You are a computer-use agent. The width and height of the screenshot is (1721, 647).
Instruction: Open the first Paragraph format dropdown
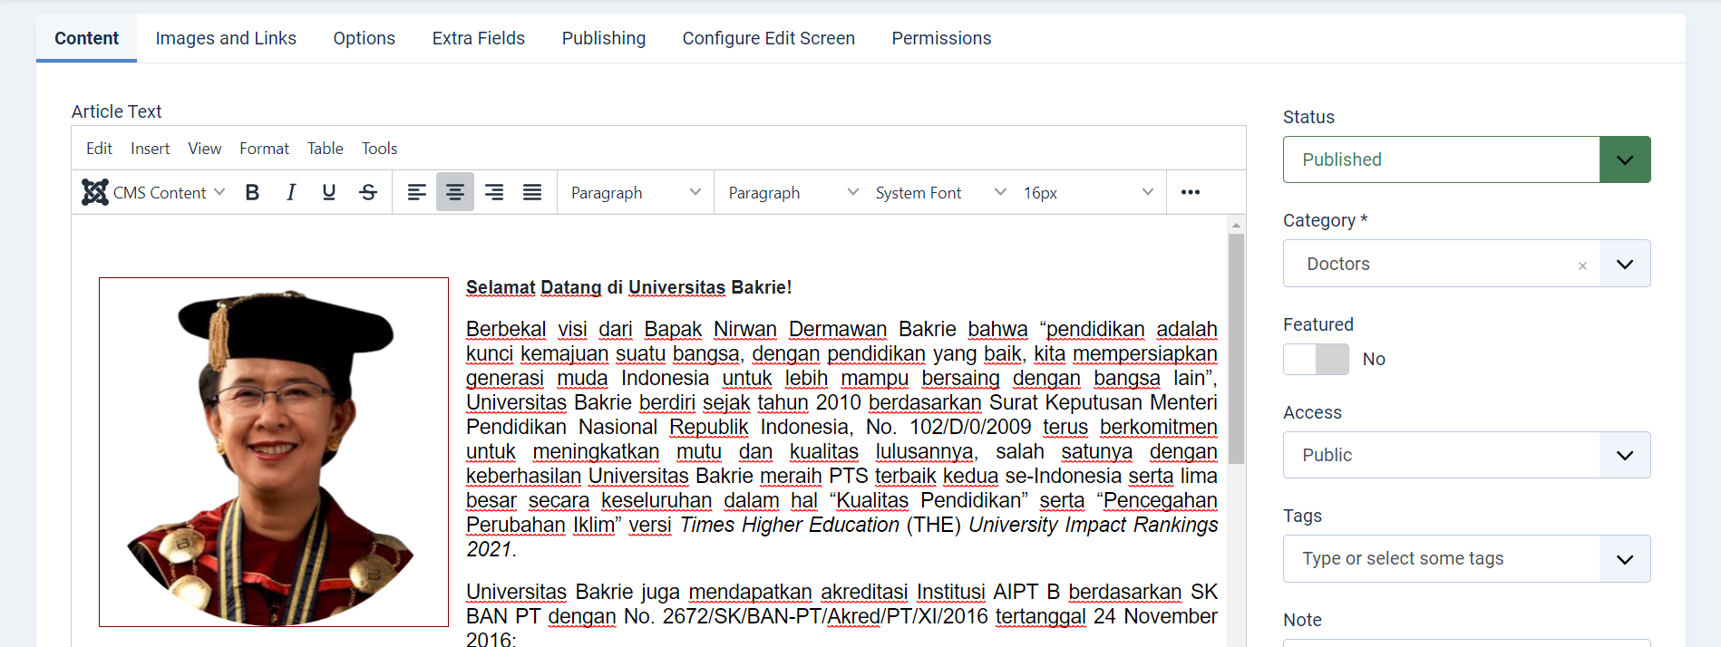click(x=636, y=192)
